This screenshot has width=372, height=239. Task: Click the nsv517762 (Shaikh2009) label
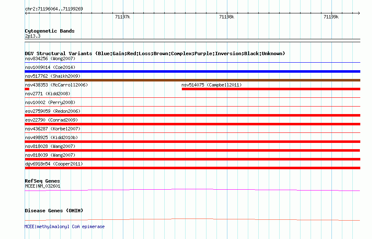coord(53,76)
